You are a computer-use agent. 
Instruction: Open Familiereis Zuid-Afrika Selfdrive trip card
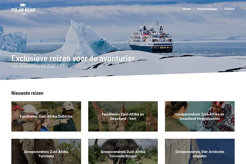click(46, 116)
